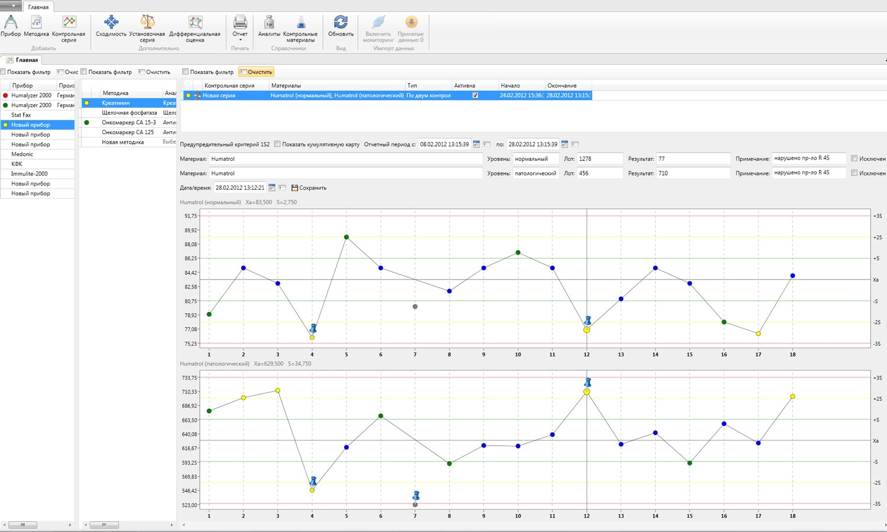Screen dimensions: 887x532
Task: Click the Сохранить button
Action: [x=309, y=188]
